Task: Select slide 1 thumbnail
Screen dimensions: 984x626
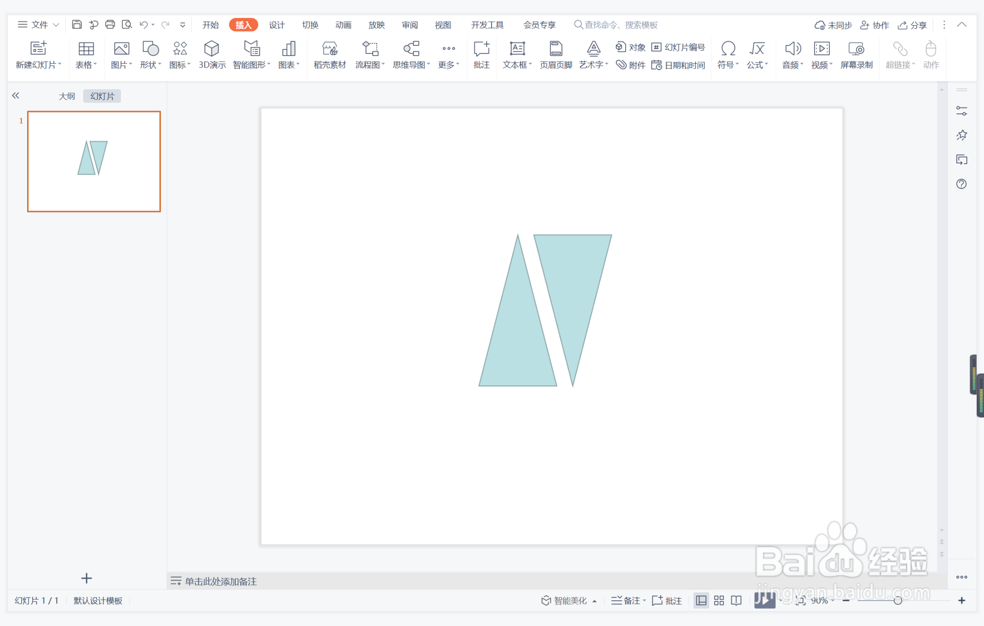Action: pos(94,161)
